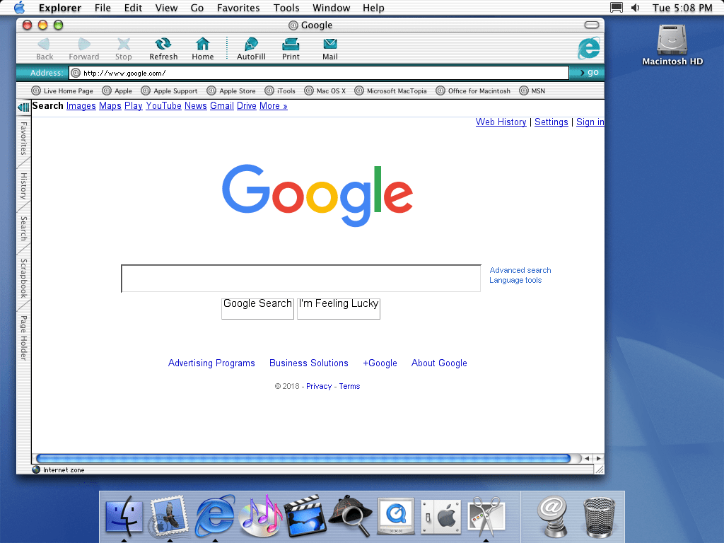The image size is (724, 543).
Task: Open Macintosh HD desktop icon
Action: 672,45
